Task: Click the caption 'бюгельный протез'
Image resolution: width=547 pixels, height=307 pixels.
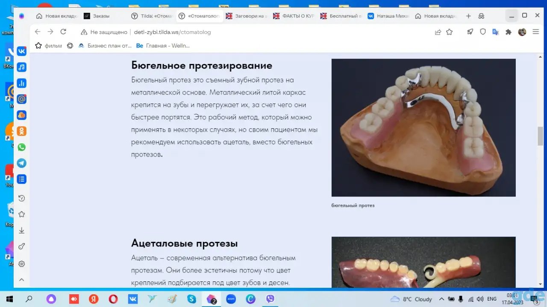Action: [353, 206]
